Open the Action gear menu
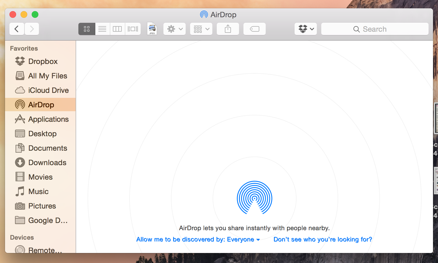Viewport: 438px width, 263px height. [x=175, y=29]
